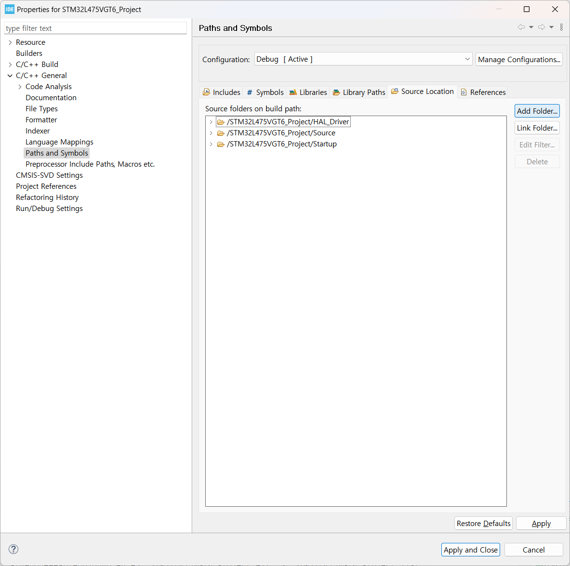570x566 pixels.
Task: Switch to the Symbols tab
Action: click(x=265, y=92)
